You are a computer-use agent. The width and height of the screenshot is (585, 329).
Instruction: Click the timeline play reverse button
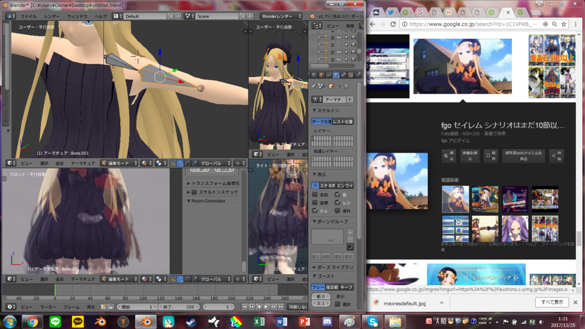tap(259, 307)
